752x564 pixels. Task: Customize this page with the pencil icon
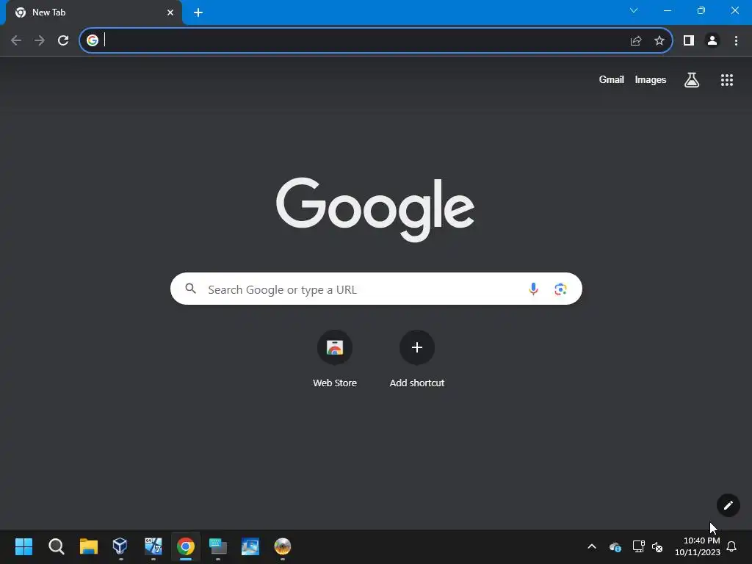pyautogui.click(x=728, y=505)
